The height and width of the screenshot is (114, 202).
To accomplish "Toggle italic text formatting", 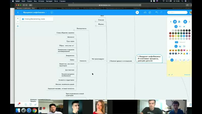I will 189,22.
